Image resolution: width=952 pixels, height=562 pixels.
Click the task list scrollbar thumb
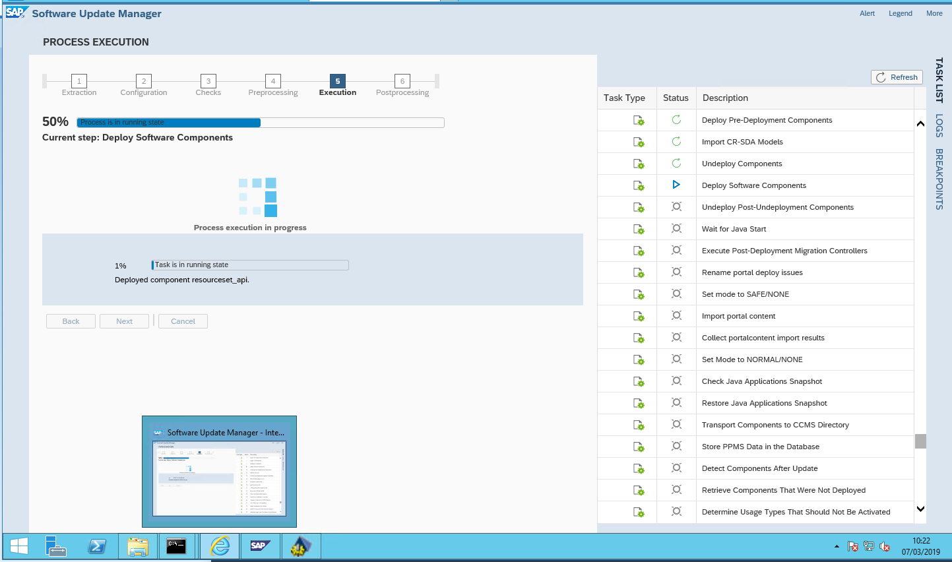pyautogui.click(x=920, y=441)
